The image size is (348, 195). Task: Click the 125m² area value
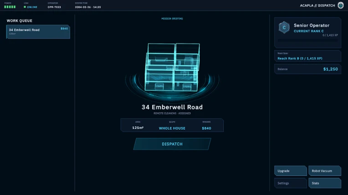point(138,127)
